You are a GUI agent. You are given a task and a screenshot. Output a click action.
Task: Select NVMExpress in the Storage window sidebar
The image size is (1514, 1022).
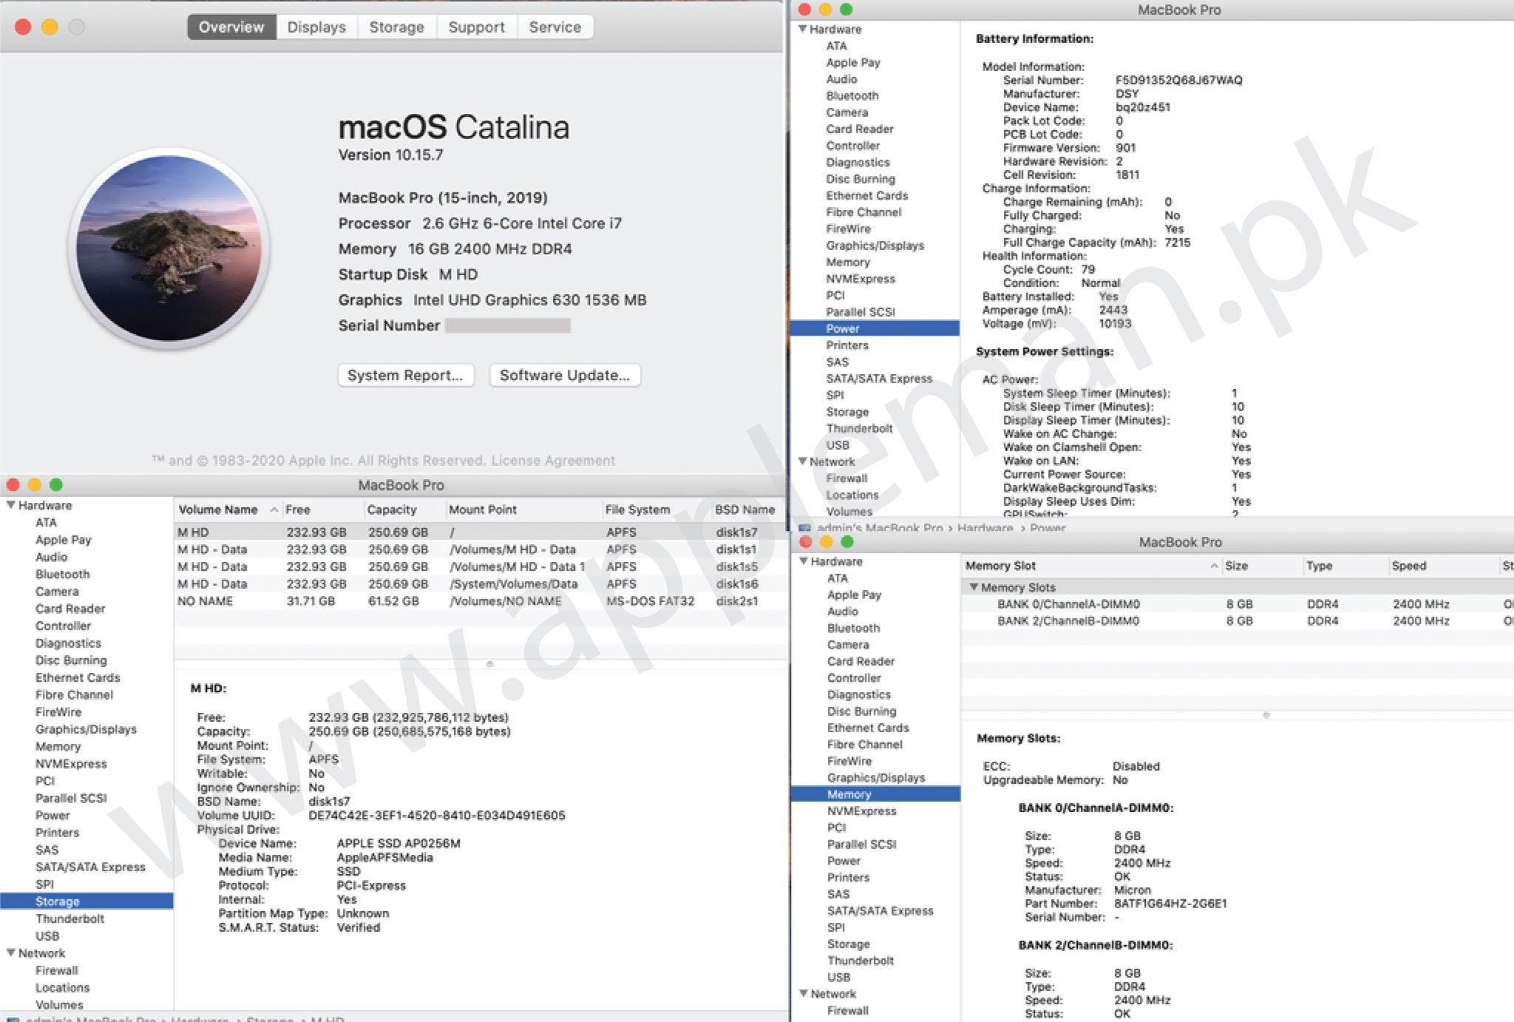click(71, 763)
